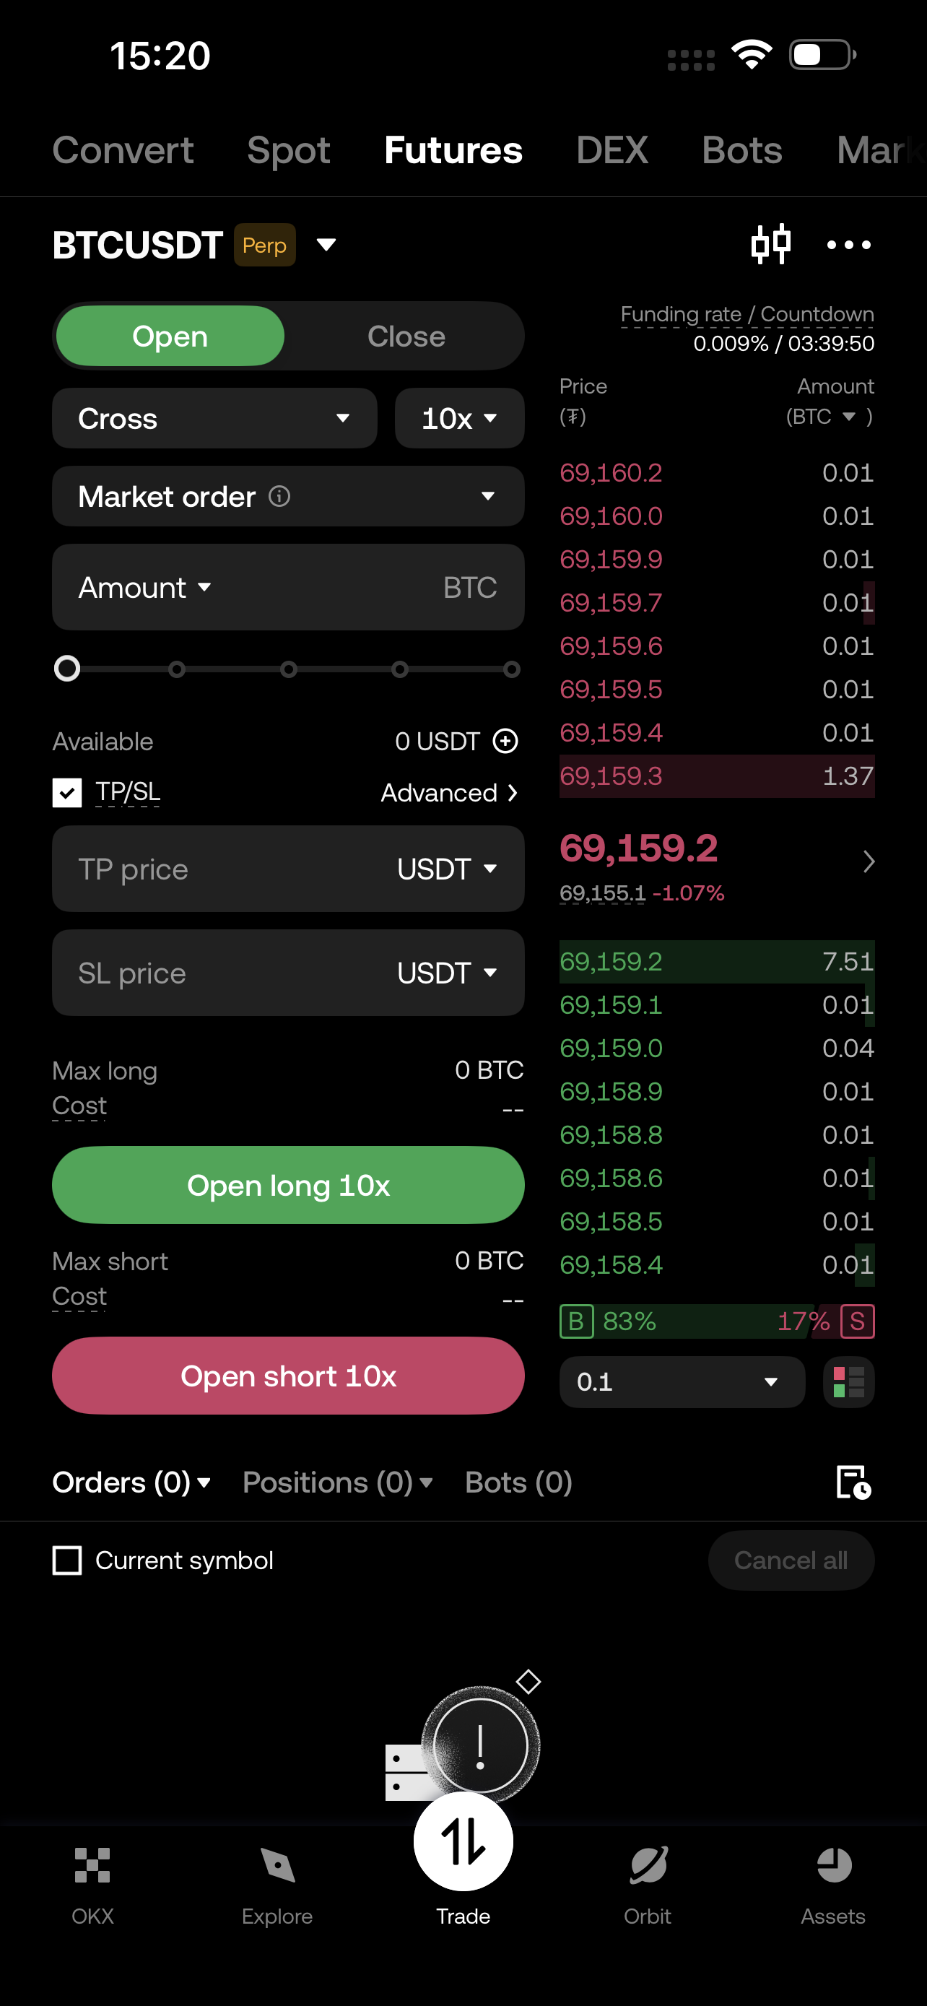Open the 0.1 price depth dropdown

click(x=681, y=1381)
